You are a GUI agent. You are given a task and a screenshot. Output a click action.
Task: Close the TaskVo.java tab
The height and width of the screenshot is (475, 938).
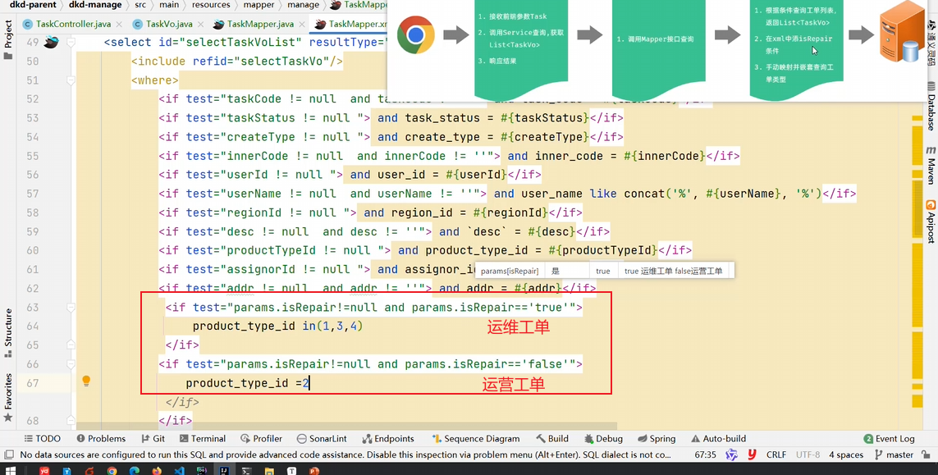point(200,24)
